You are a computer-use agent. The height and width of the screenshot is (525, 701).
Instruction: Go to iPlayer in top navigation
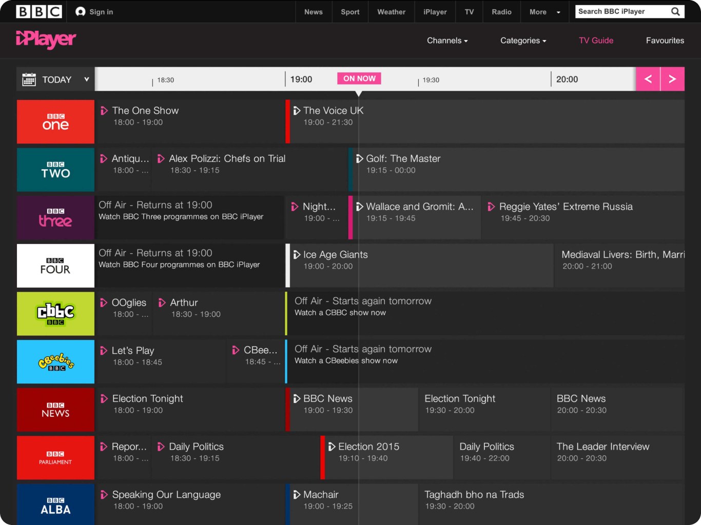[x=435, y=12]
